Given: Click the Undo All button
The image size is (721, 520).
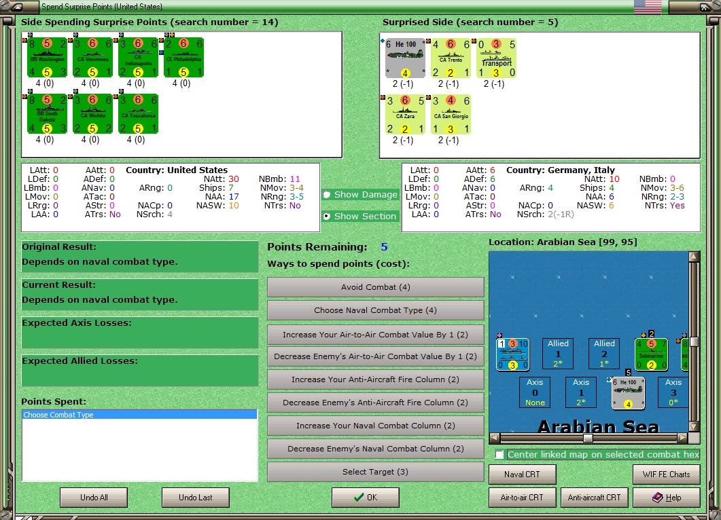Looking at the screenshot, I should tap(94, 498).
